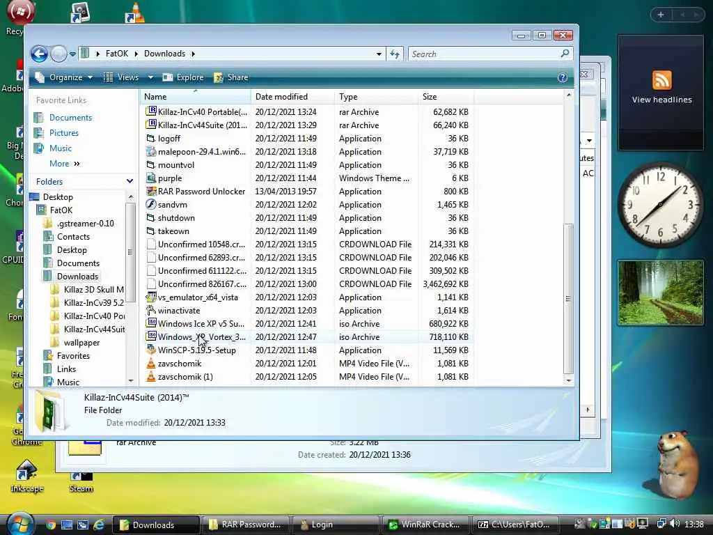Click FatOK in the address breadcrumb
Image resolution: width=713 pixels, height=535 pixels.
(117, 54)
